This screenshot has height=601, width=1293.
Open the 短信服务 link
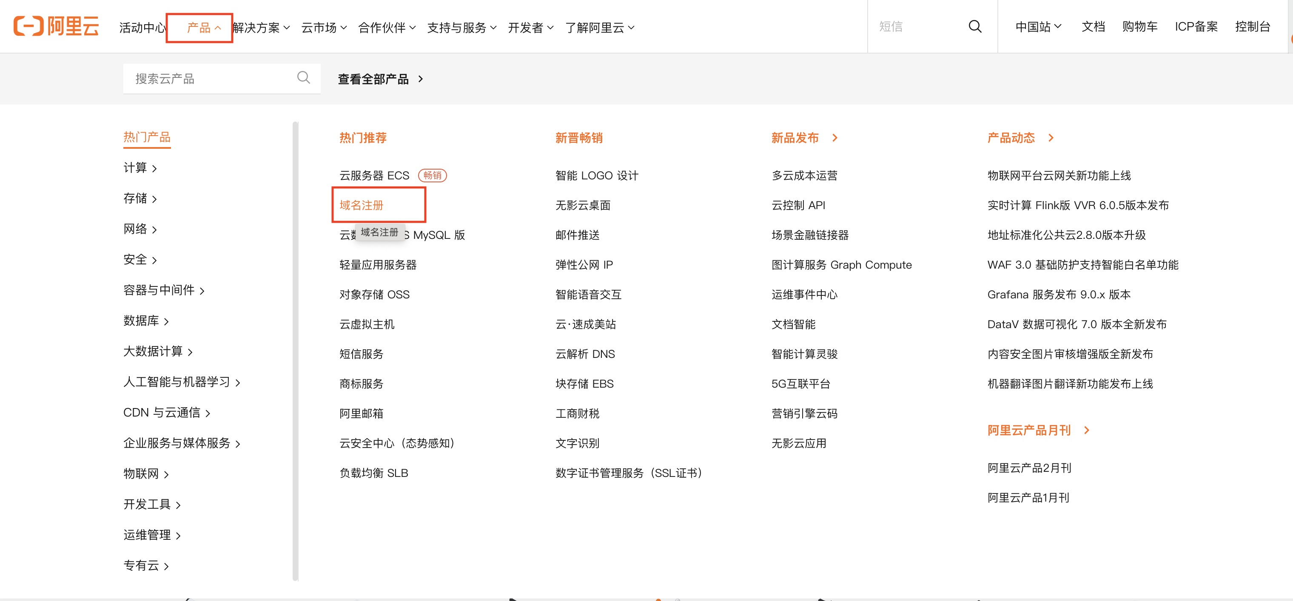(361, 354)
